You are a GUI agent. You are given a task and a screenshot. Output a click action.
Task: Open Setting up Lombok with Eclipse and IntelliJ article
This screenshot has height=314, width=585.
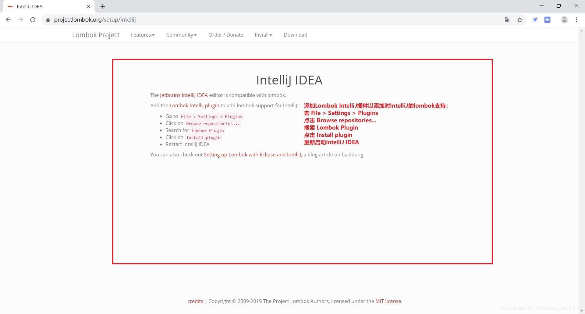pyautogui.click(x=253, y=155)
